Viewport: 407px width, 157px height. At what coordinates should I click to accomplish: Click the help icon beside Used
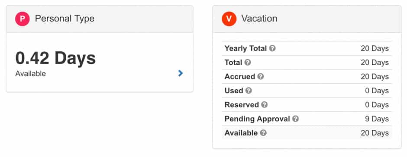pos(249,91)
